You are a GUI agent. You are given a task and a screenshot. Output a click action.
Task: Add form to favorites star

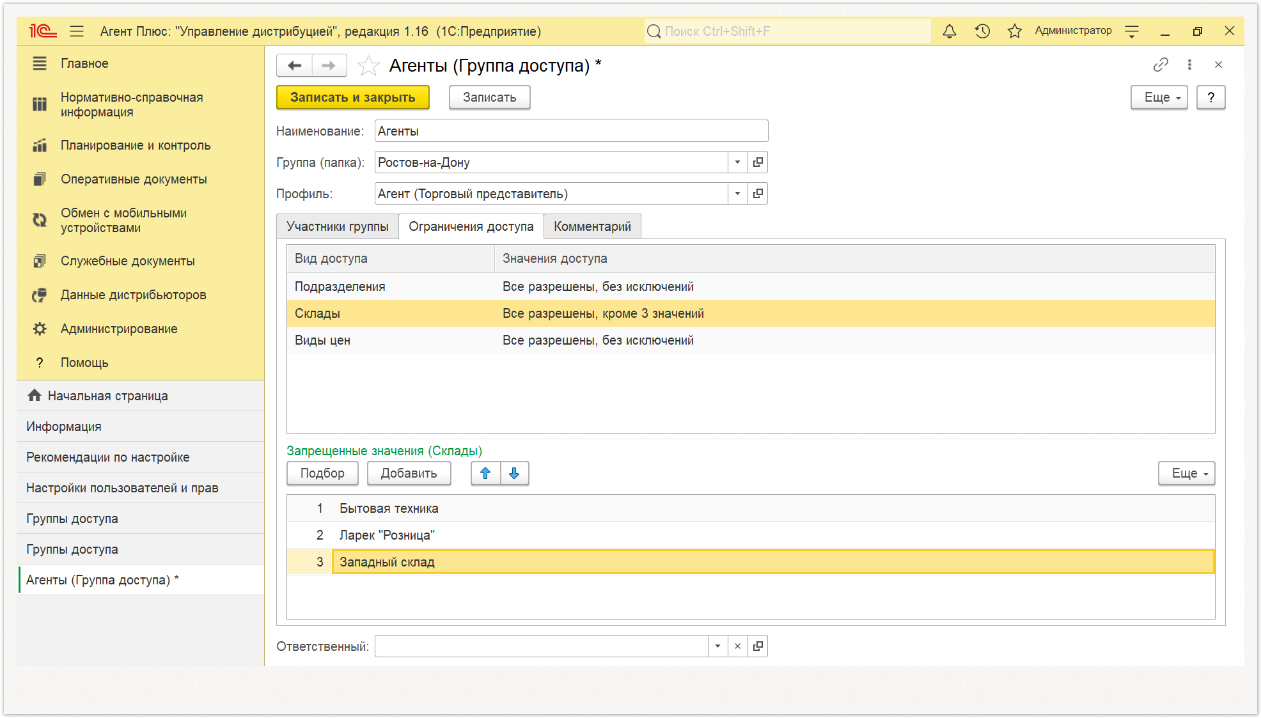[x=368, y=65]
